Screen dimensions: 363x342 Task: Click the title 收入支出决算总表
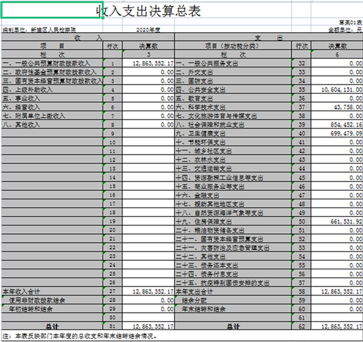pyautogui.click(x=148, y=10)
